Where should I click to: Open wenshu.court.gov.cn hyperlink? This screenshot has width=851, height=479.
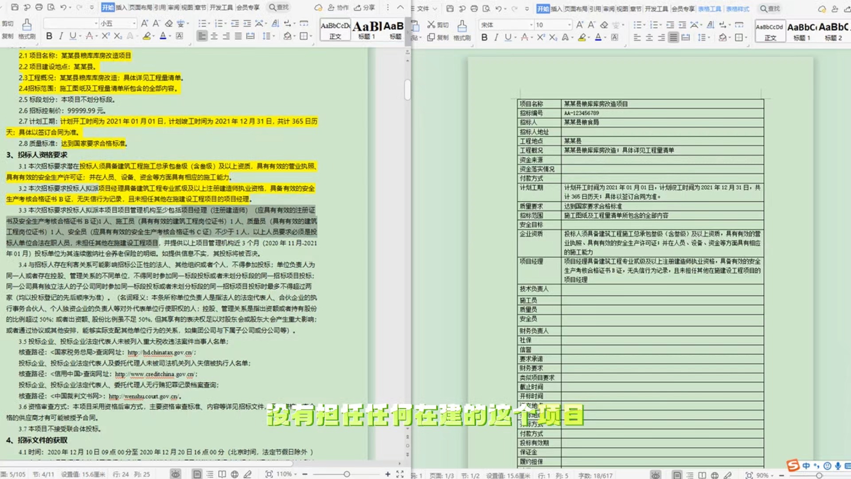pos(144,396)
